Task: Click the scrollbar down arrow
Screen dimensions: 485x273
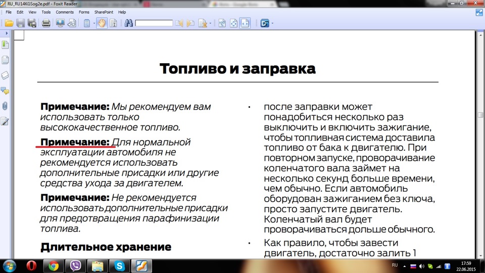Action: coord(480,256)
